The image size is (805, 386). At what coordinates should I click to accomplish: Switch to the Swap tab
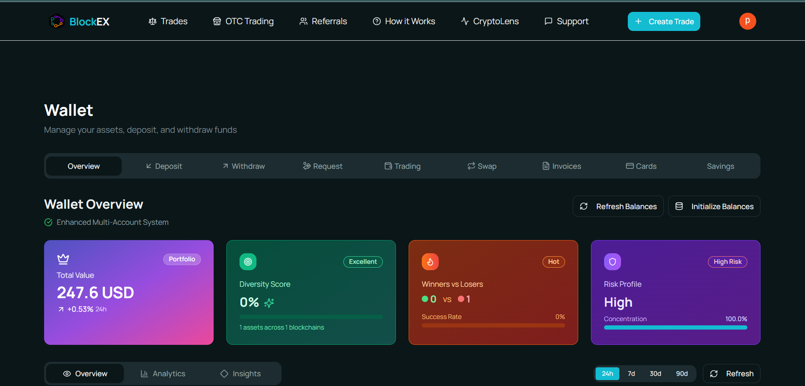pyautogui.click(x=482, y=166)
